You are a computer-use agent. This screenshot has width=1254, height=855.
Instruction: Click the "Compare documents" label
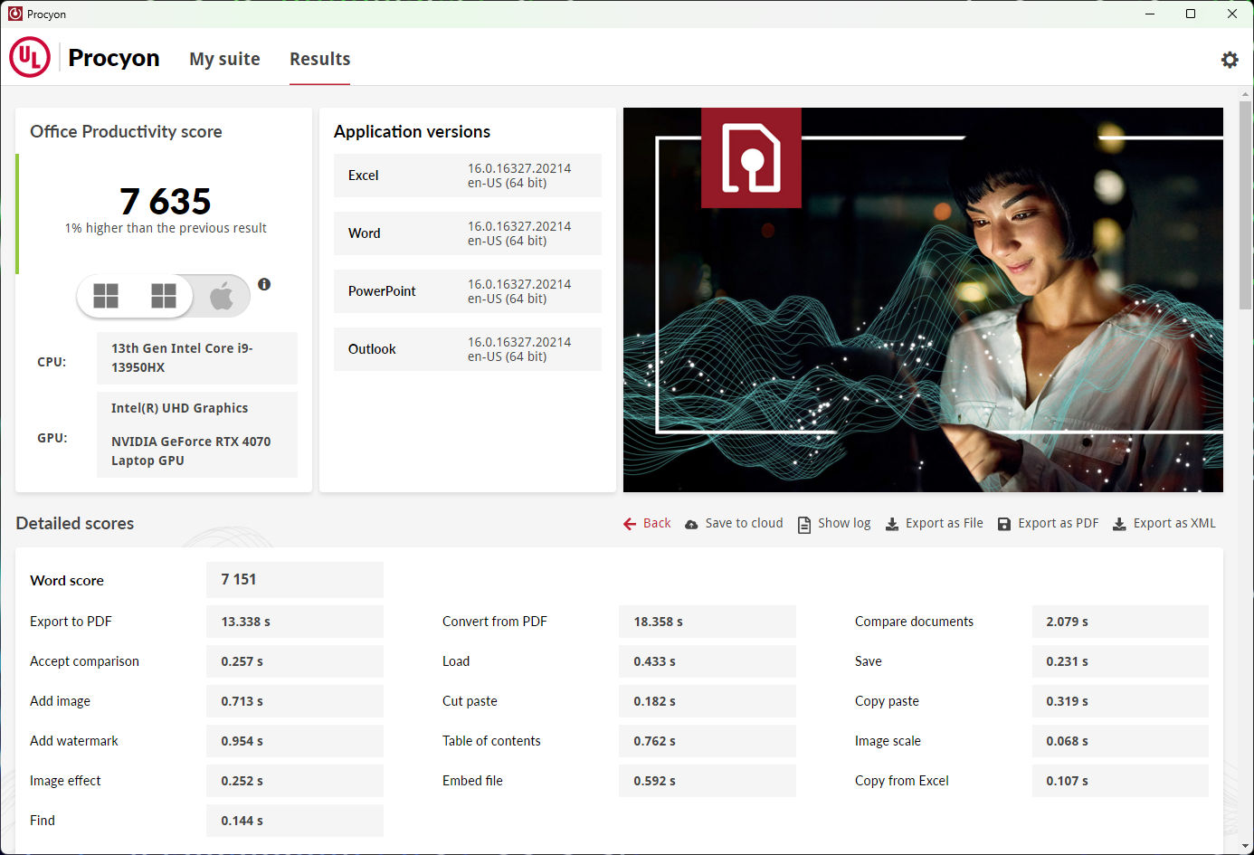914,622
